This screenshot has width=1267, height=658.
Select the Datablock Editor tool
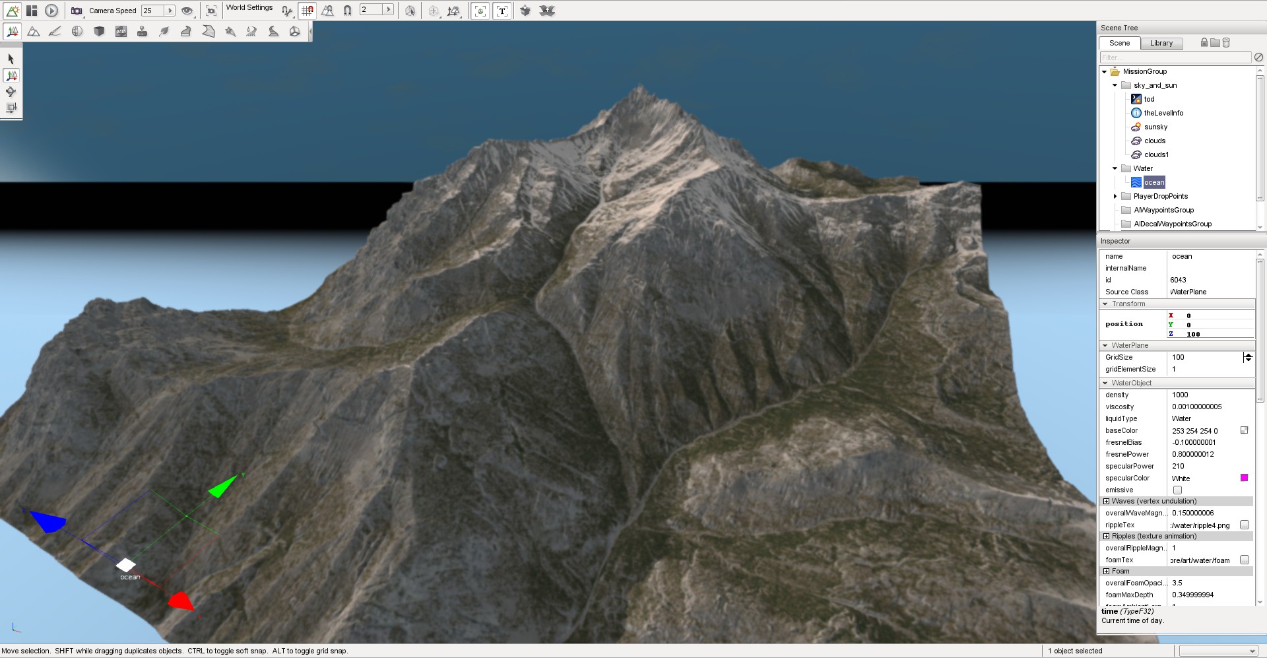(x=121, y=31)
